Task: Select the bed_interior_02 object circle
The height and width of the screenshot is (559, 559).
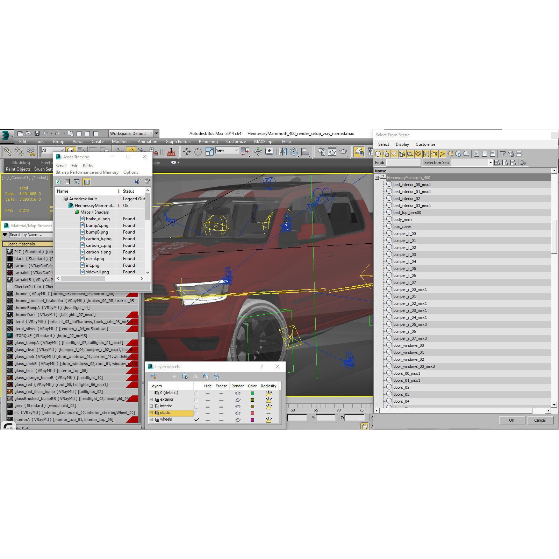Action: (389, 198)
